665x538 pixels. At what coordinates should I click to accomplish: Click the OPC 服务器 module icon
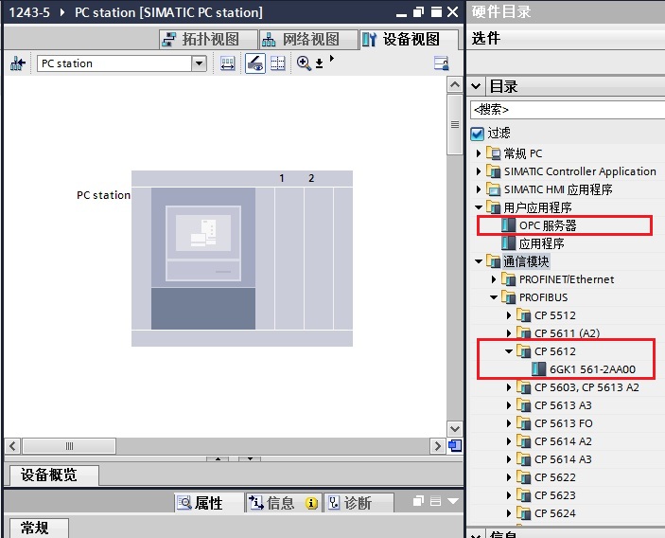509,225
